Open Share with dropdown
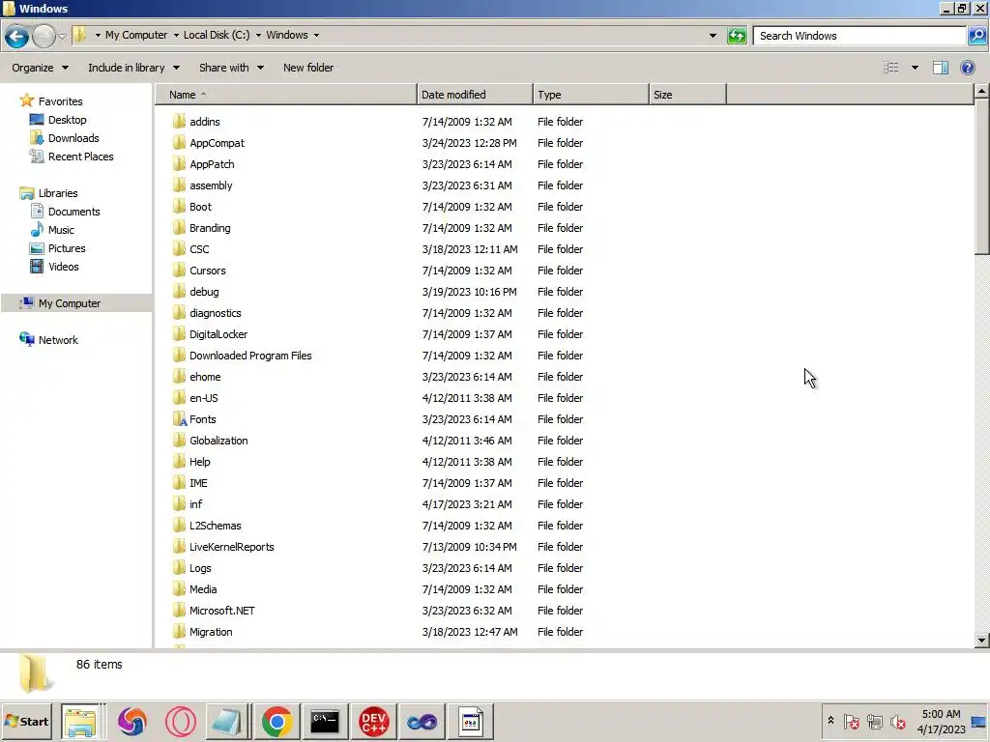Viewport: 990px width, 742px height. [x=231, y=68]
